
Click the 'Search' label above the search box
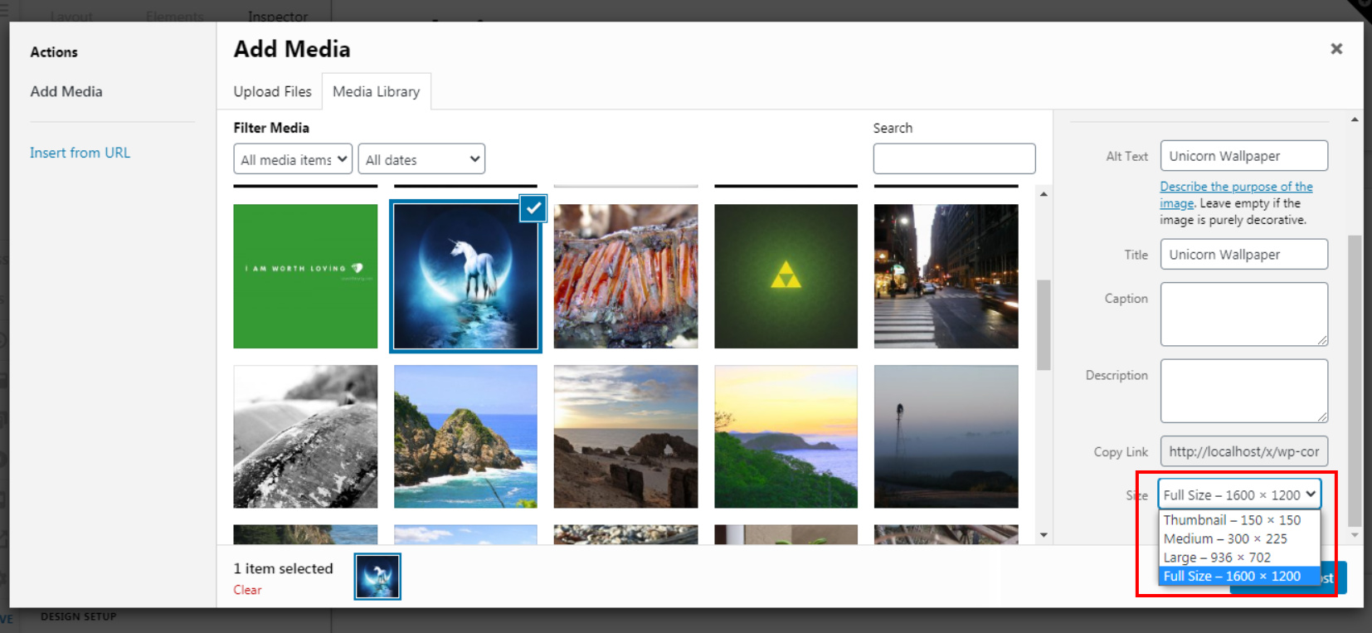tap(893, 128)
